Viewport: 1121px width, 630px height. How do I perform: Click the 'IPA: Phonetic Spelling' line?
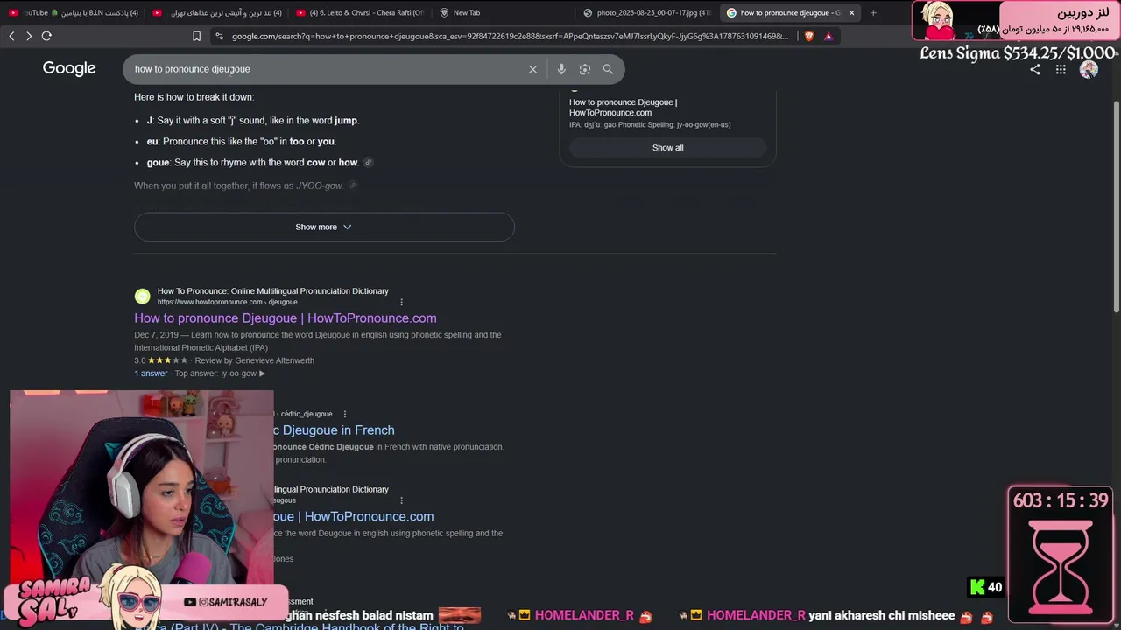(x=650, y=125)
